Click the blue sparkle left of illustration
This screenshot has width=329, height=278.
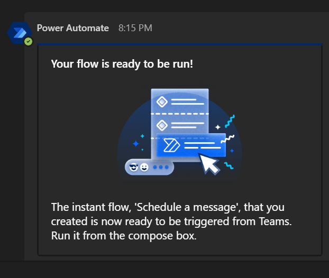click(x=135, y=143)
